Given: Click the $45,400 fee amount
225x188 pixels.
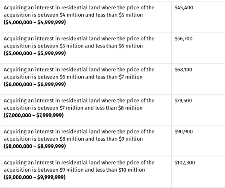Looking at the screenshot, I should (x=184, y=7).
